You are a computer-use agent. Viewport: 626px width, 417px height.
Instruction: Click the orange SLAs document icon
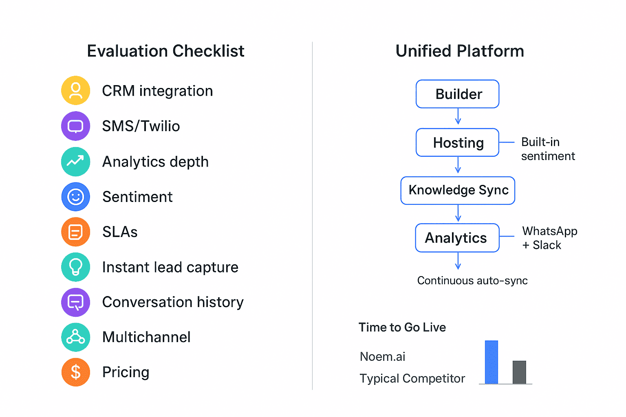coord(76,232)
